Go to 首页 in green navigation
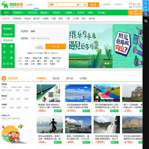Screen dimensions: 149x149 click(7, 12)
